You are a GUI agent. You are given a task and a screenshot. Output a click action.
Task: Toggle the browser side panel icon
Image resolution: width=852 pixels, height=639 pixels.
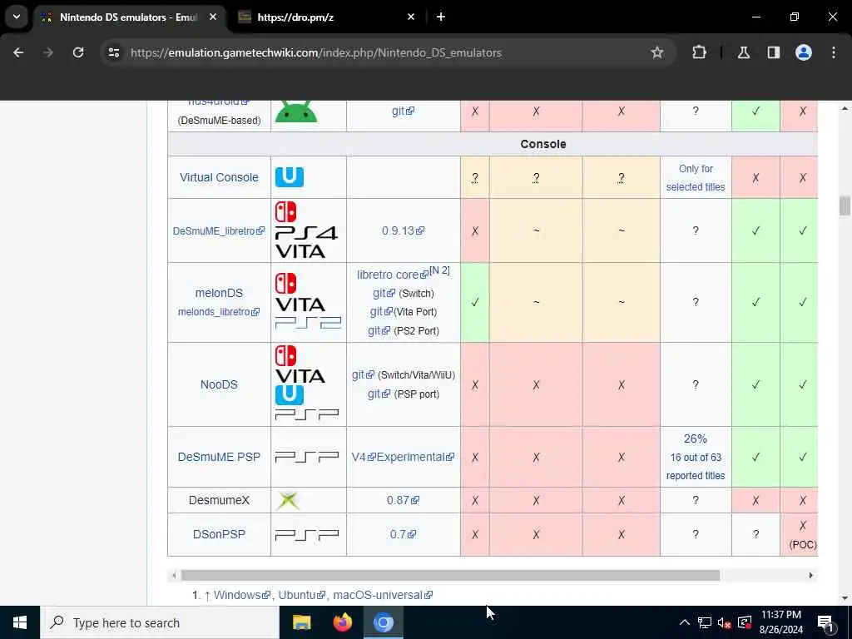[773, 52]
